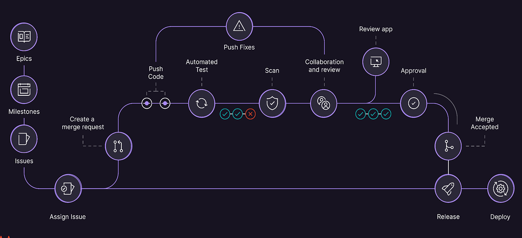Viewport: 522px width, 238px height.
Task: Click the Deploy label
Action: click(500, 217)
